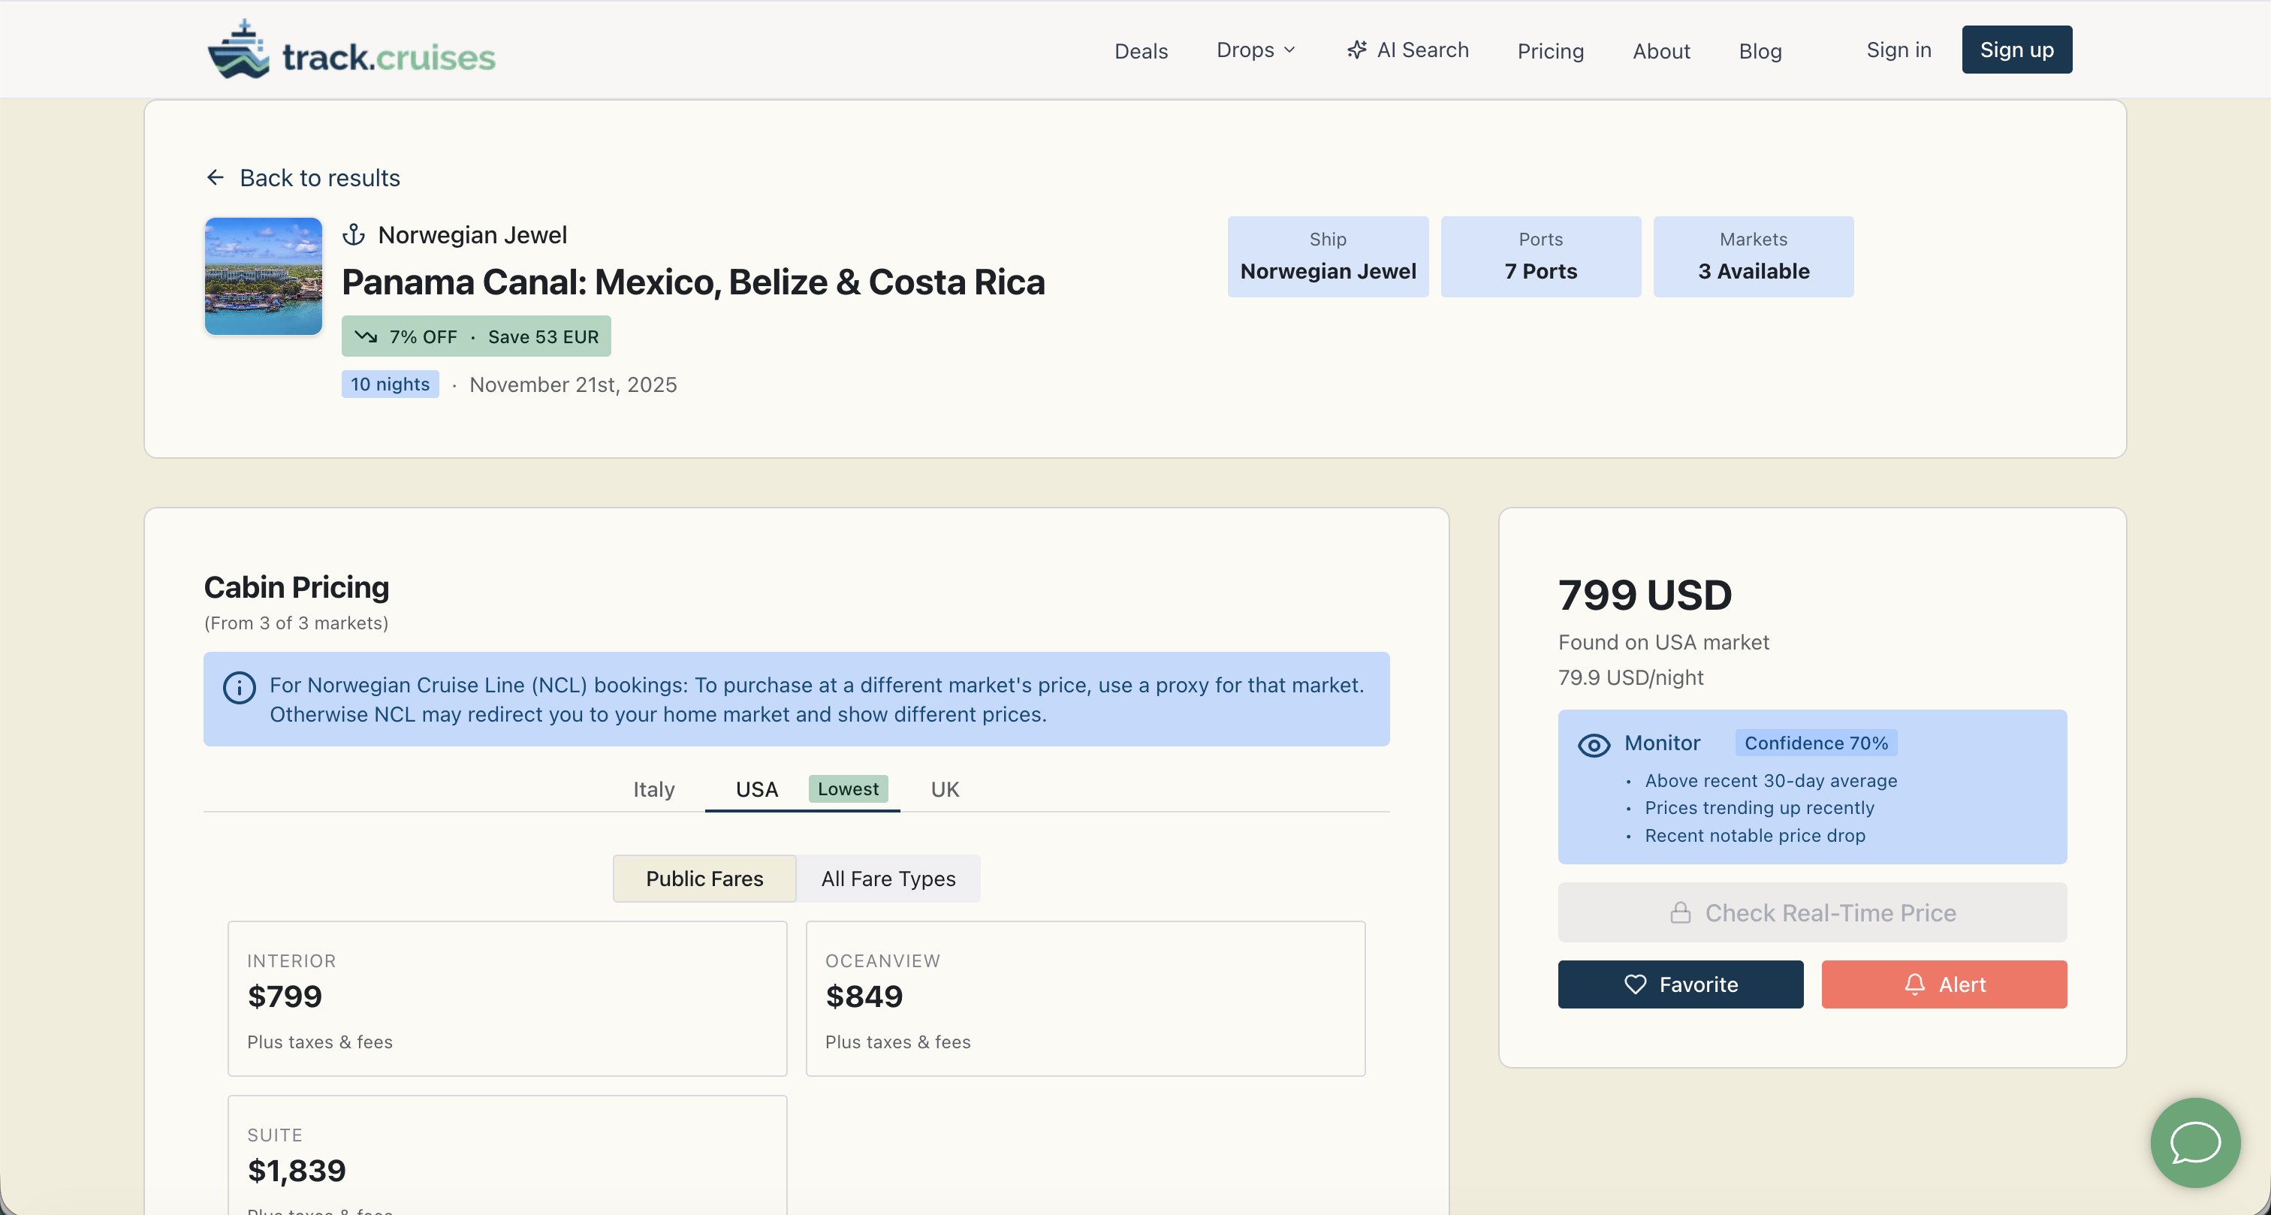The height and width of the screenshot is (1215, 2271).
Task: Click the Sign up button
Action: point(2017,50)
